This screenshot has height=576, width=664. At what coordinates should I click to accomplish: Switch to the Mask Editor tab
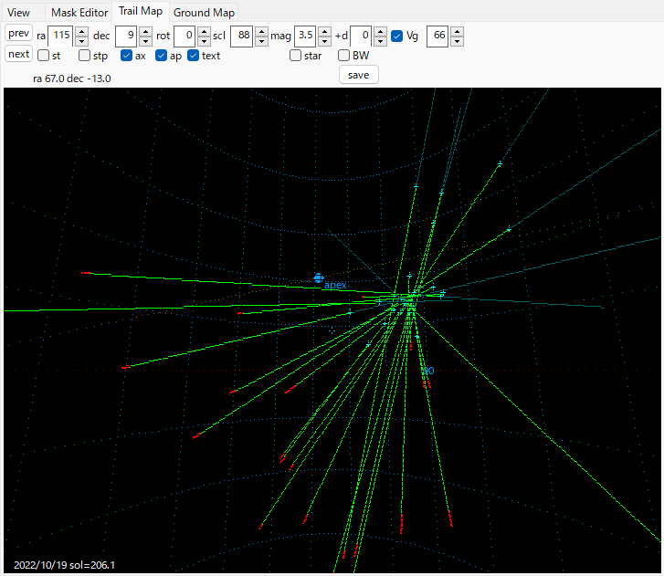point(79,12)
